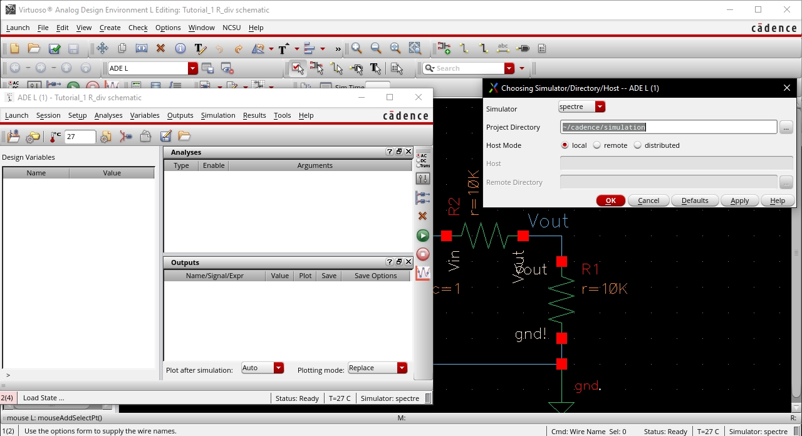Select the local host mode radio button
The height and width of the screenshot is (436, 802).
tap(565, 145)
